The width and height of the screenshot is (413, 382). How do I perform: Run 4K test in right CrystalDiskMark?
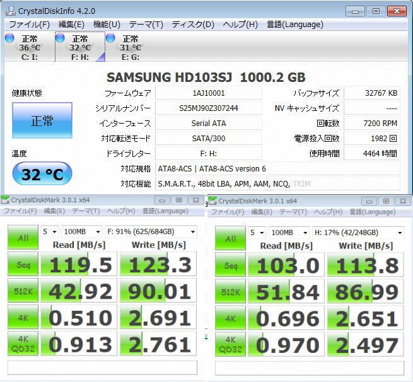point(230,318)
